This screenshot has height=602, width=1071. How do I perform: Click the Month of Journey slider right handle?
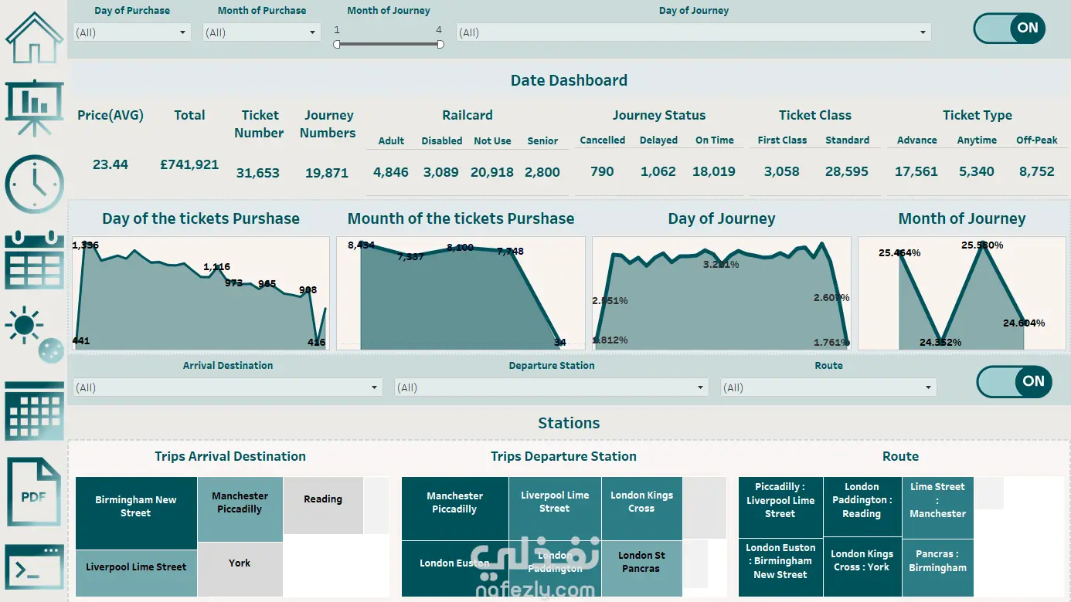coord(440,44)
